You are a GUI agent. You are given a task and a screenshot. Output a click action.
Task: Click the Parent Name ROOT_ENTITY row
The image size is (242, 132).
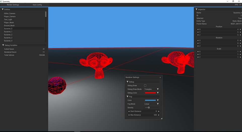coord(219,24)
